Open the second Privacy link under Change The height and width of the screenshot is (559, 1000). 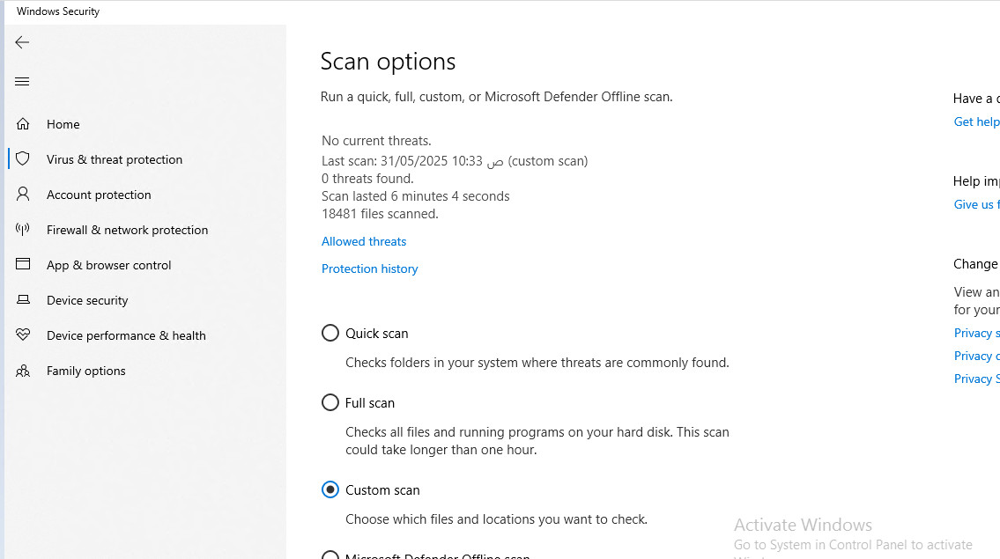(x=976, y=356)
